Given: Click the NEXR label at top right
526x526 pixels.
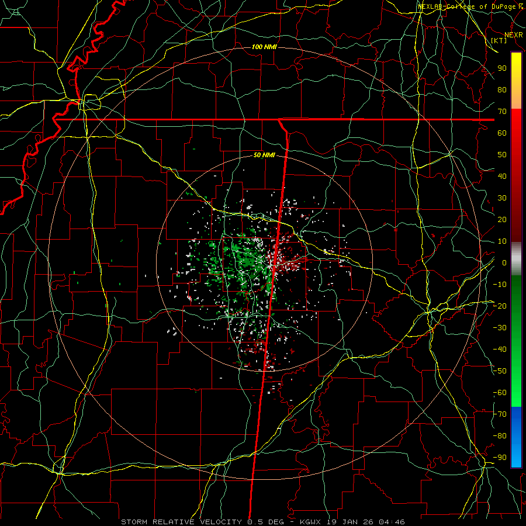Looking at the screenshot, I should pyautogui.click(x=514, y=34).
